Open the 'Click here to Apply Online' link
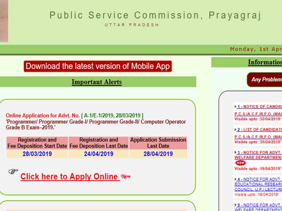Screen dimensions: 282x211 click(x=69, y=177)
